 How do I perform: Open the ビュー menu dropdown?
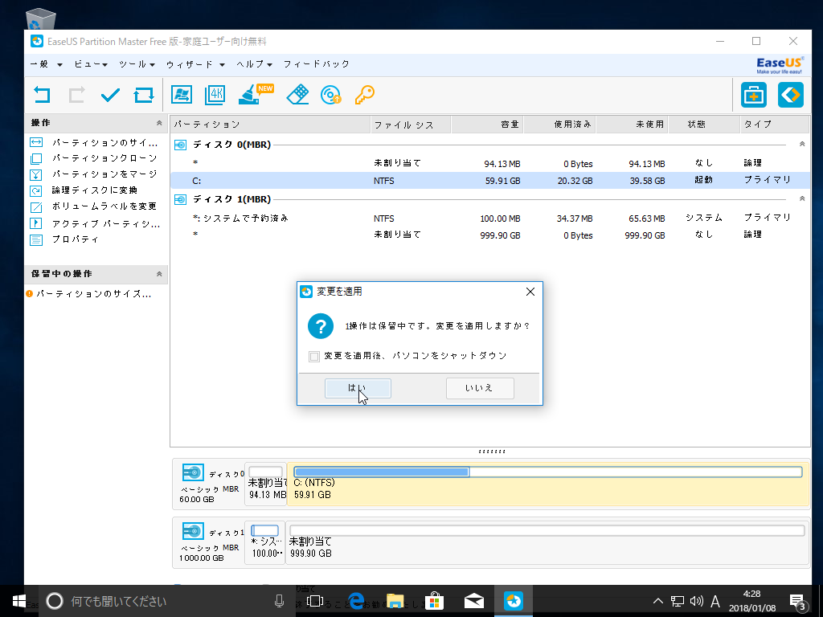click(90, 64)
